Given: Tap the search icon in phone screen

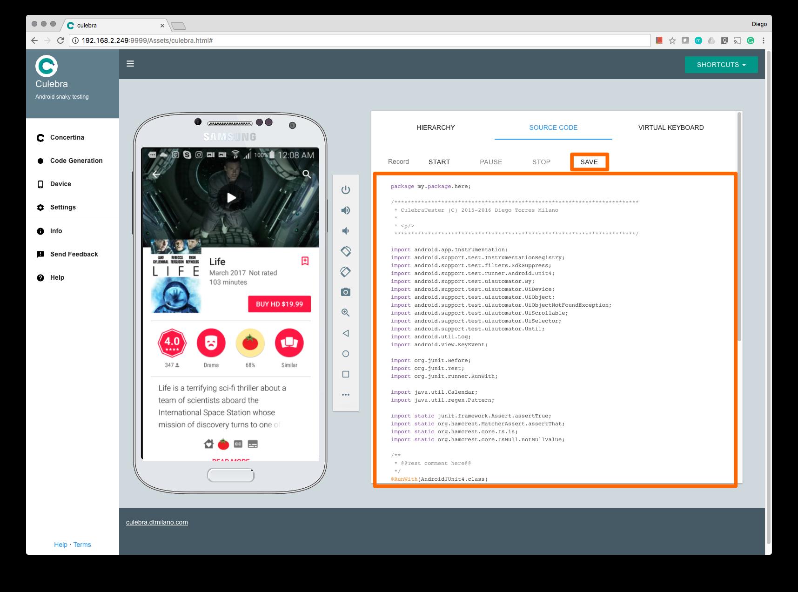Looking at the screenshot, I should pyautogui.click(x=307, y=175).
